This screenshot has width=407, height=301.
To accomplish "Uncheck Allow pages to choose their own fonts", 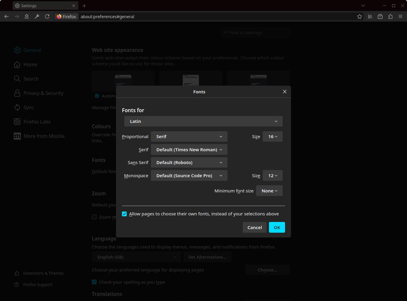I will (x=124, y=214).
